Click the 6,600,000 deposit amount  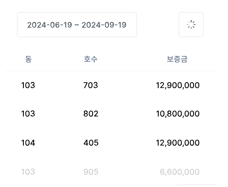(180, 172)
